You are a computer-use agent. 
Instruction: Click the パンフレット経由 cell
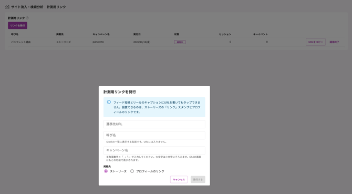[x=21, y=42]
